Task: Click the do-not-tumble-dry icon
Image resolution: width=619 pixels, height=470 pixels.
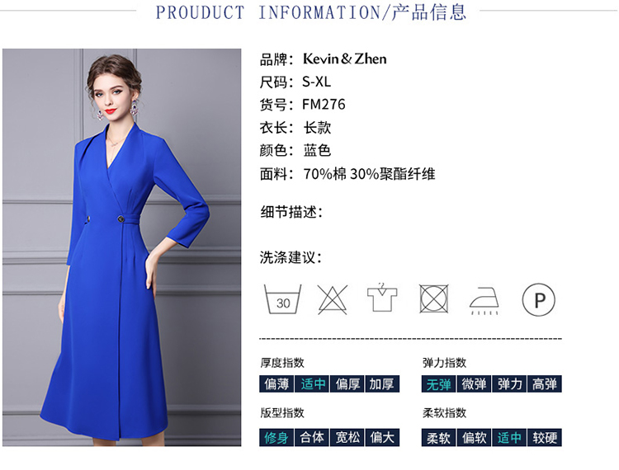Action: [x=433, y=298]
